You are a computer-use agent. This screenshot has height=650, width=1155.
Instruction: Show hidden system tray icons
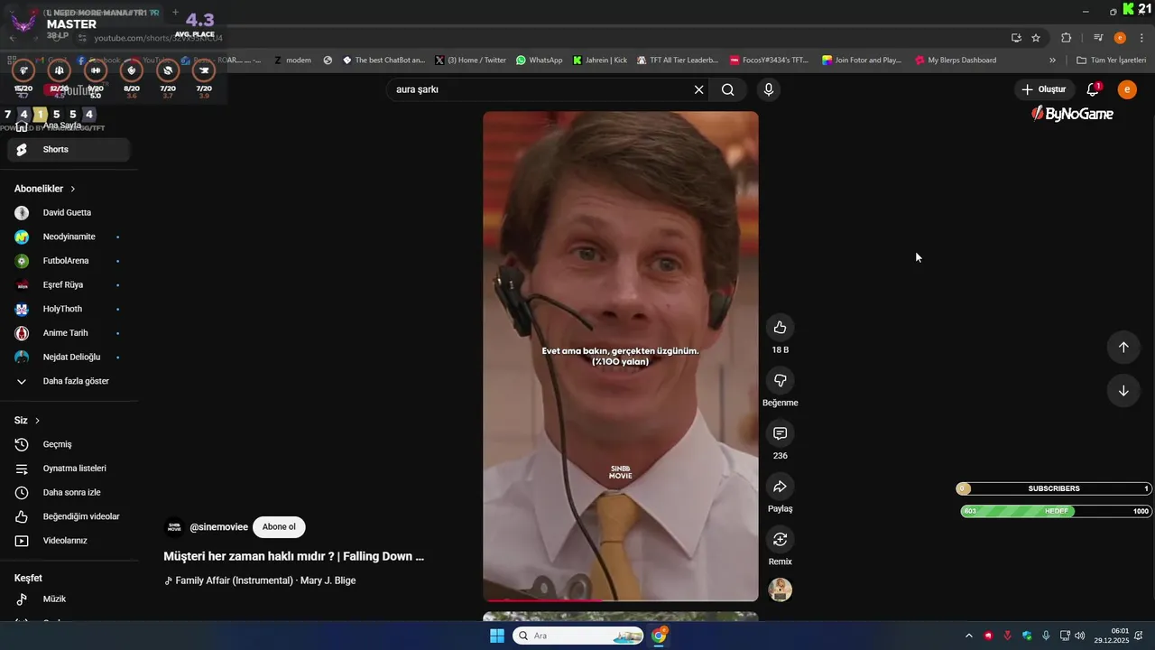(x=969, y=636)
